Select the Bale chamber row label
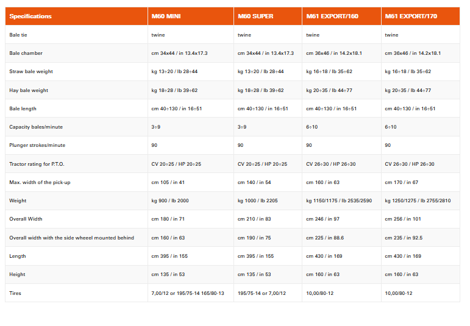 26,53
